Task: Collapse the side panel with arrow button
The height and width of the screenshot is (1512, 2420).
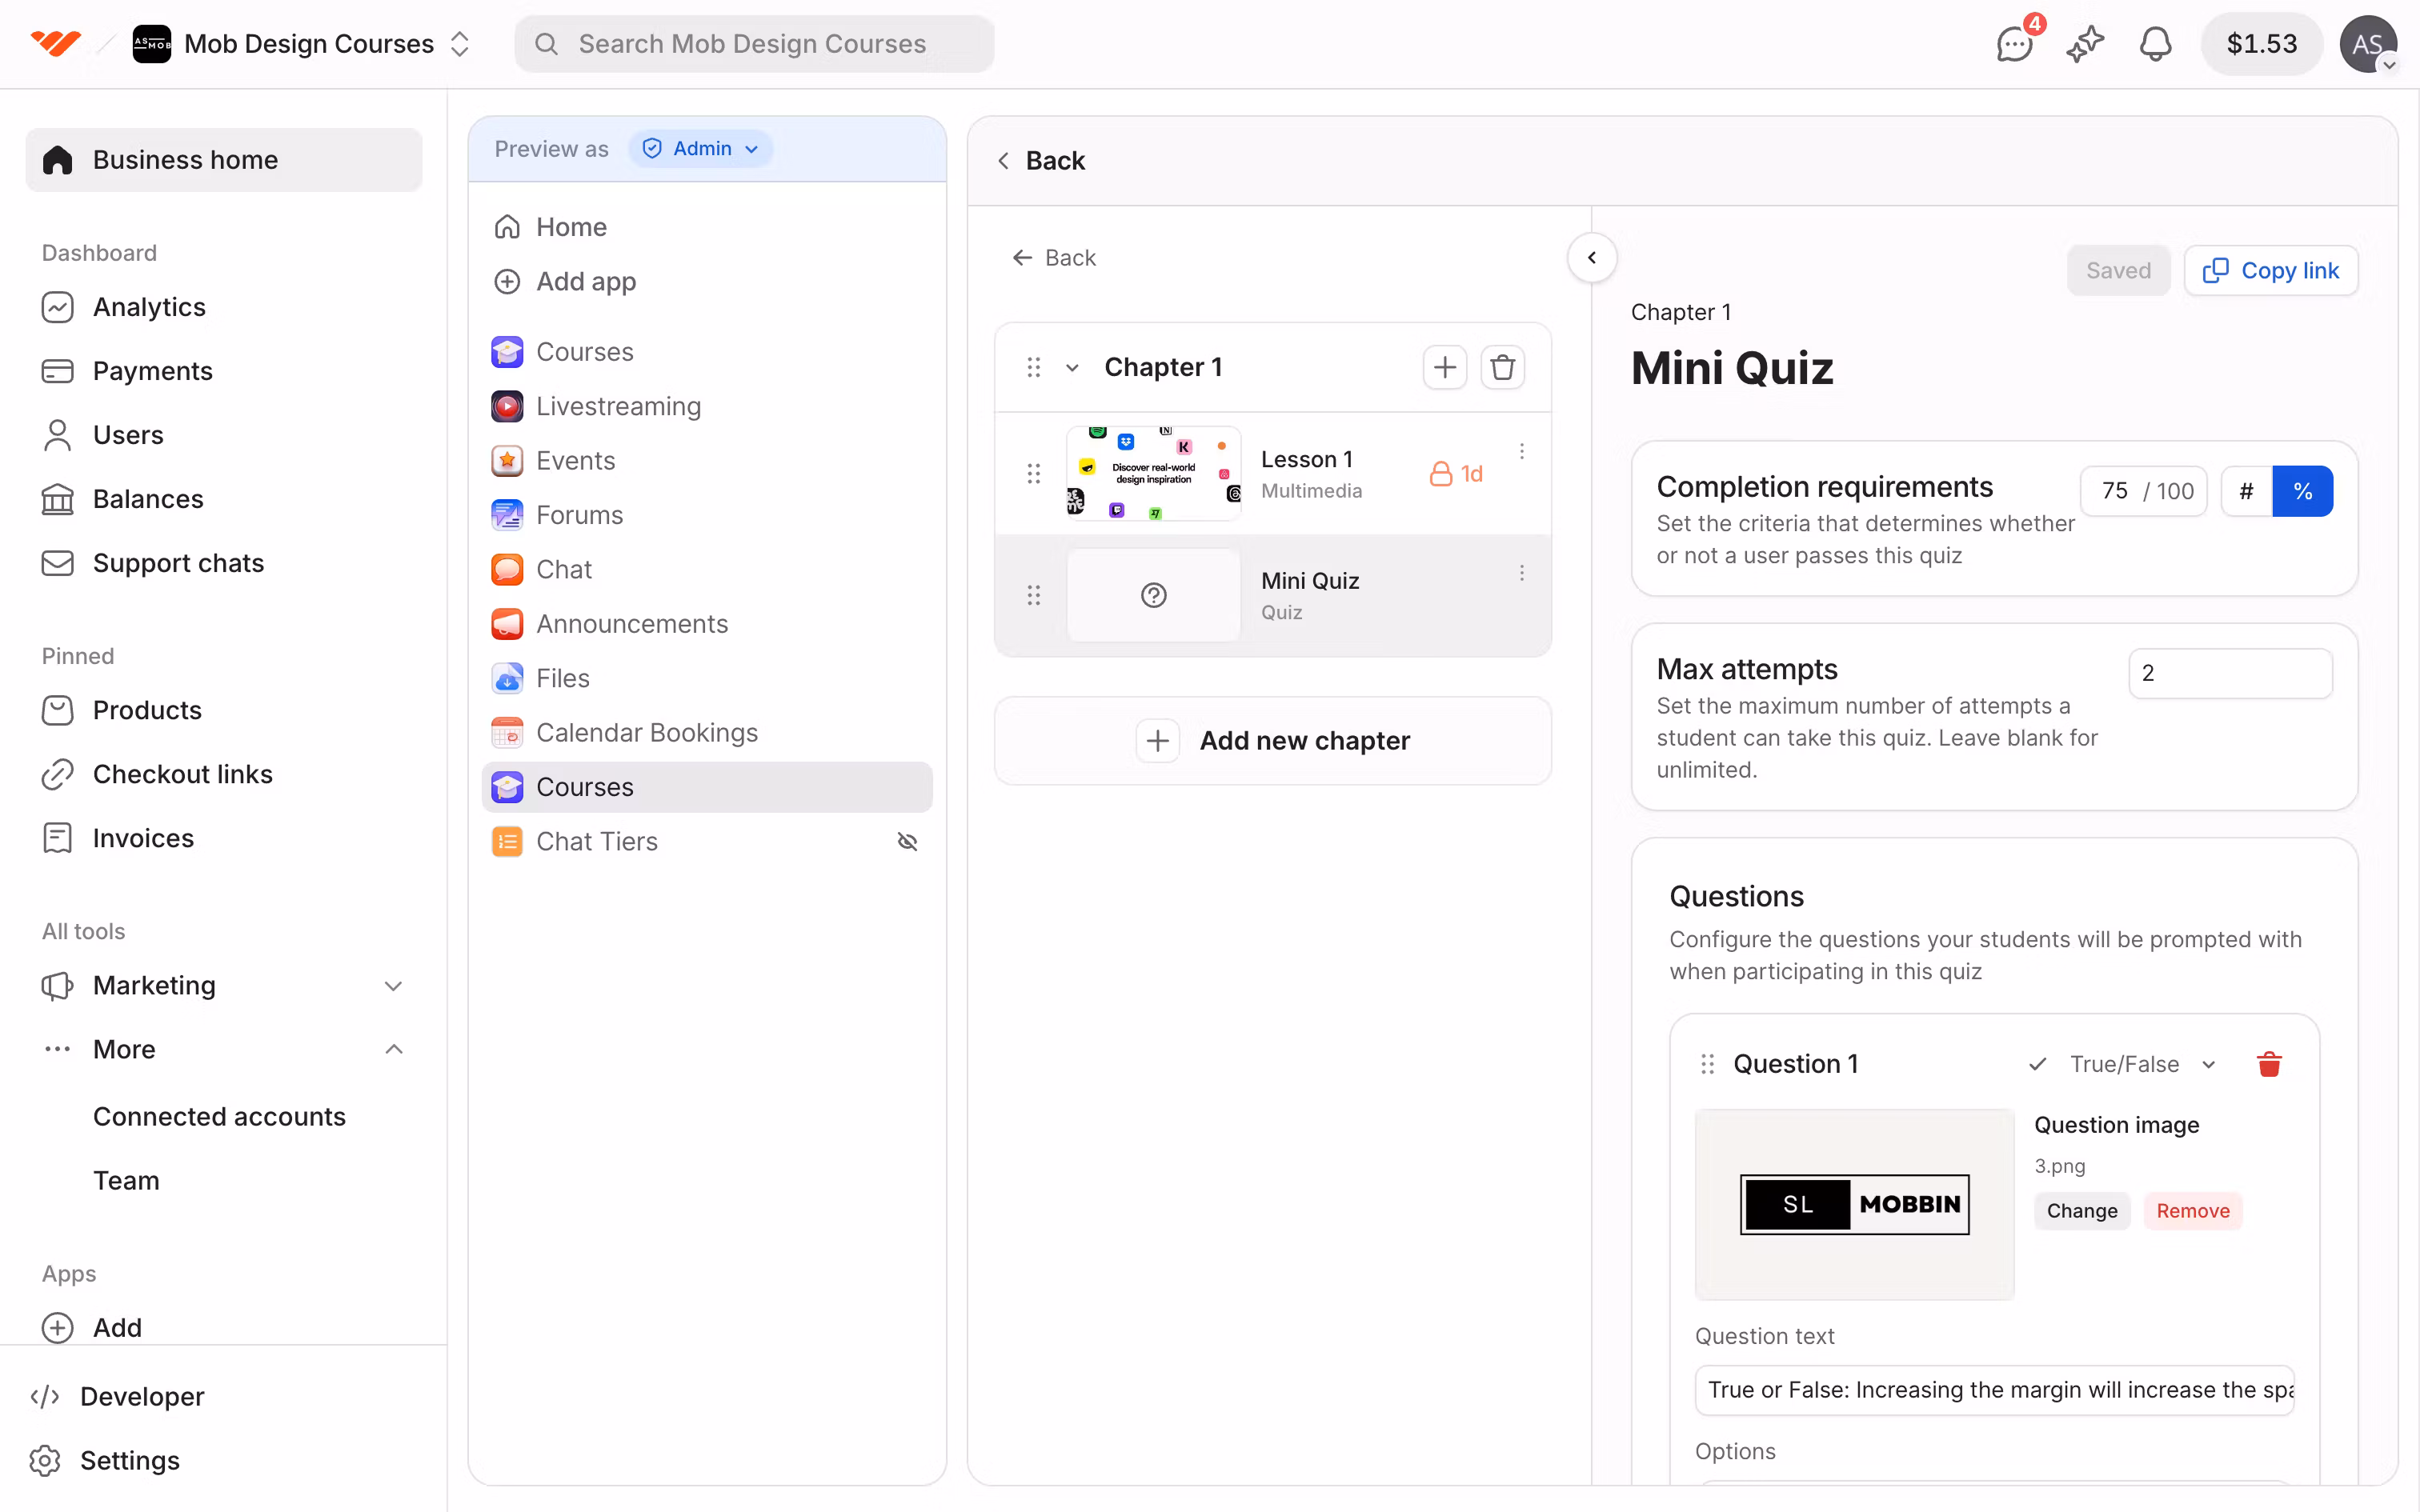Action: pos(1592,258)
